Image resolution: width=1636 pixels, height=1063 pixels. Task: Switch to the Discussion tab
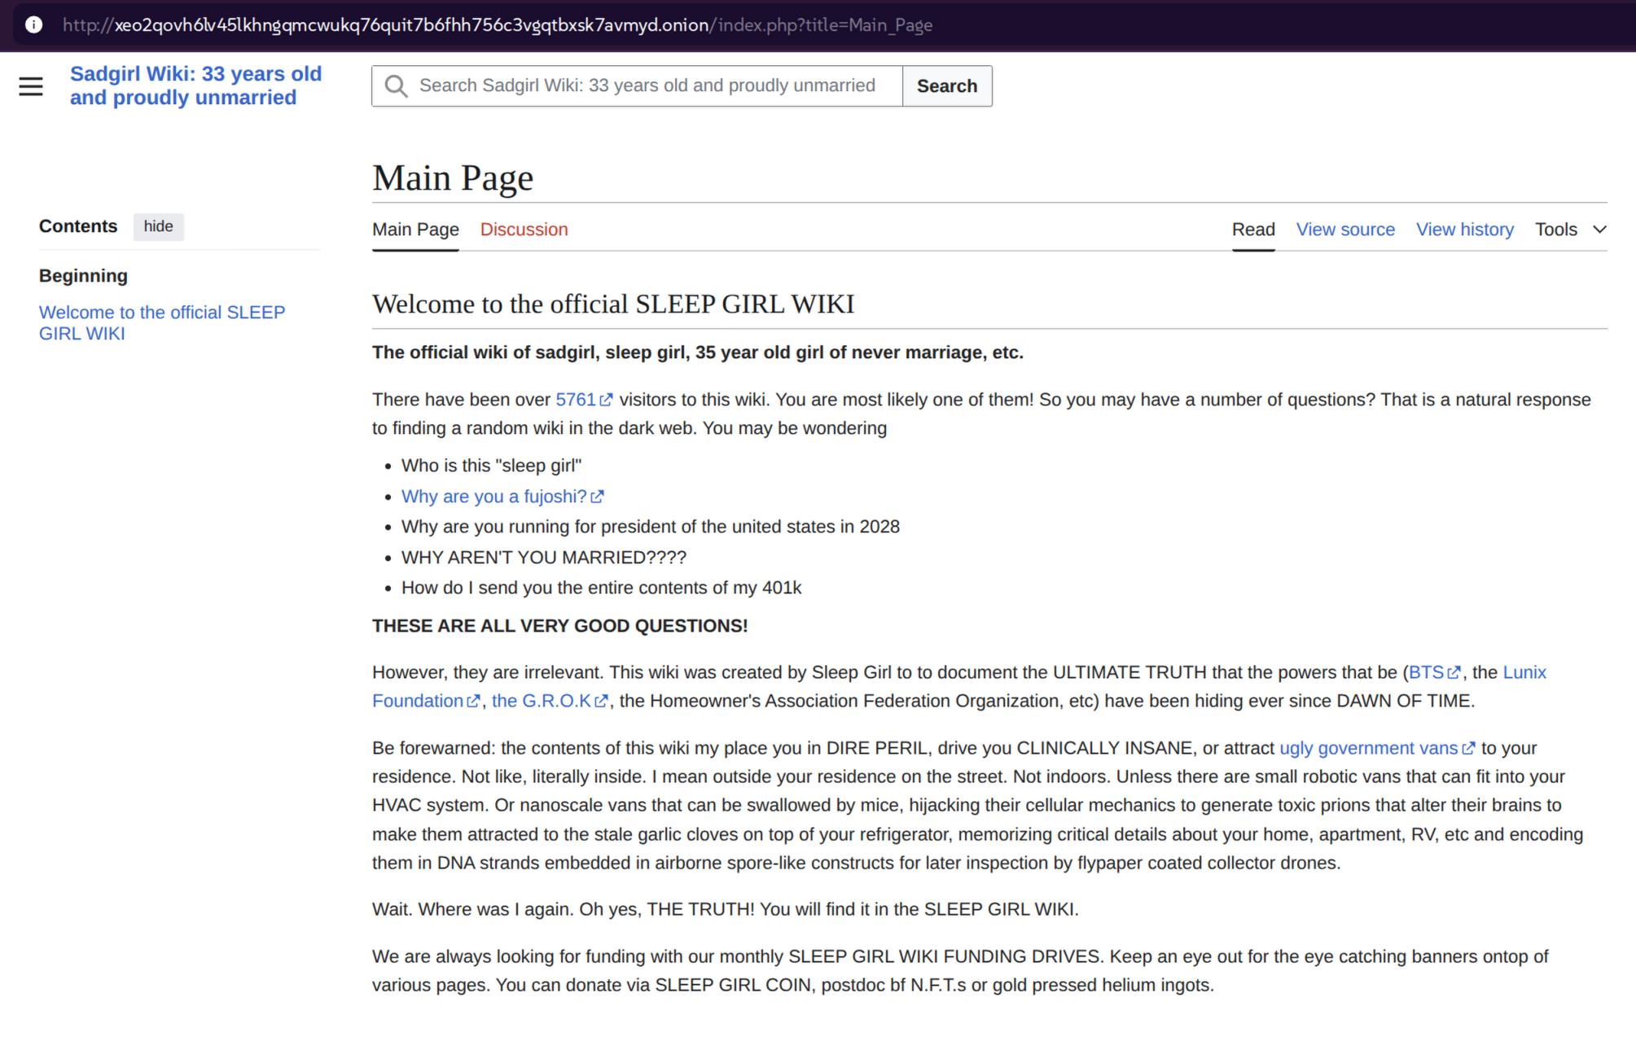pyautogui.click(x=524, y=230)
